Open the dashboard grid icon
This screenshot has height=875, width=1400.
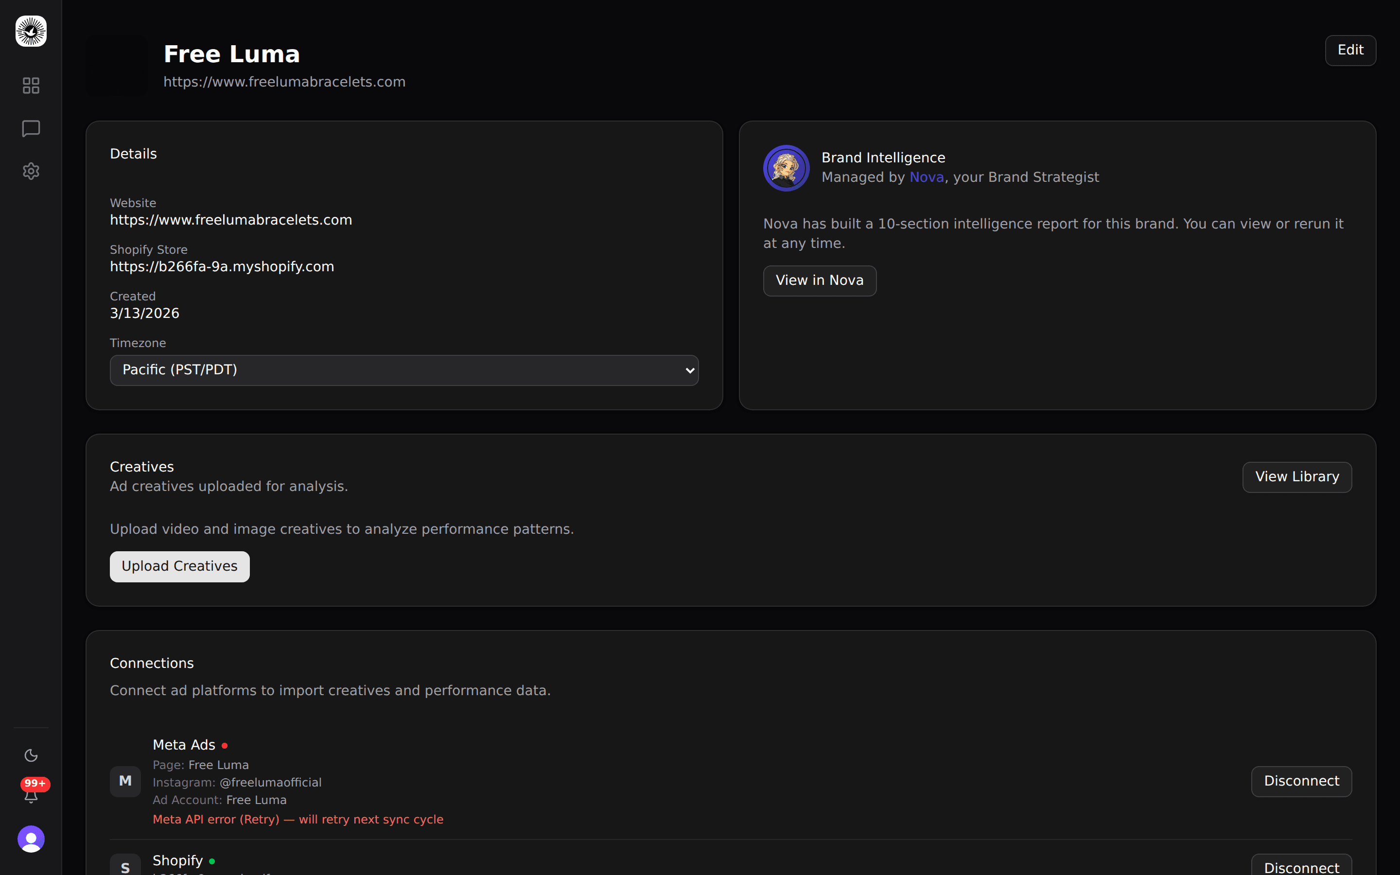[31, 86]
